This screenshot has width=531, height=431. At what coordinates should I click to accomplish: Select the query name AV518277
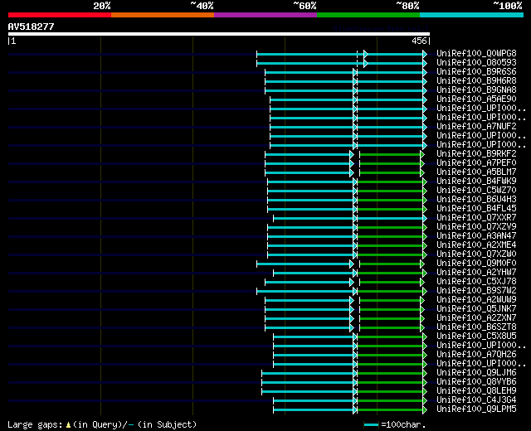pos(32,27)
